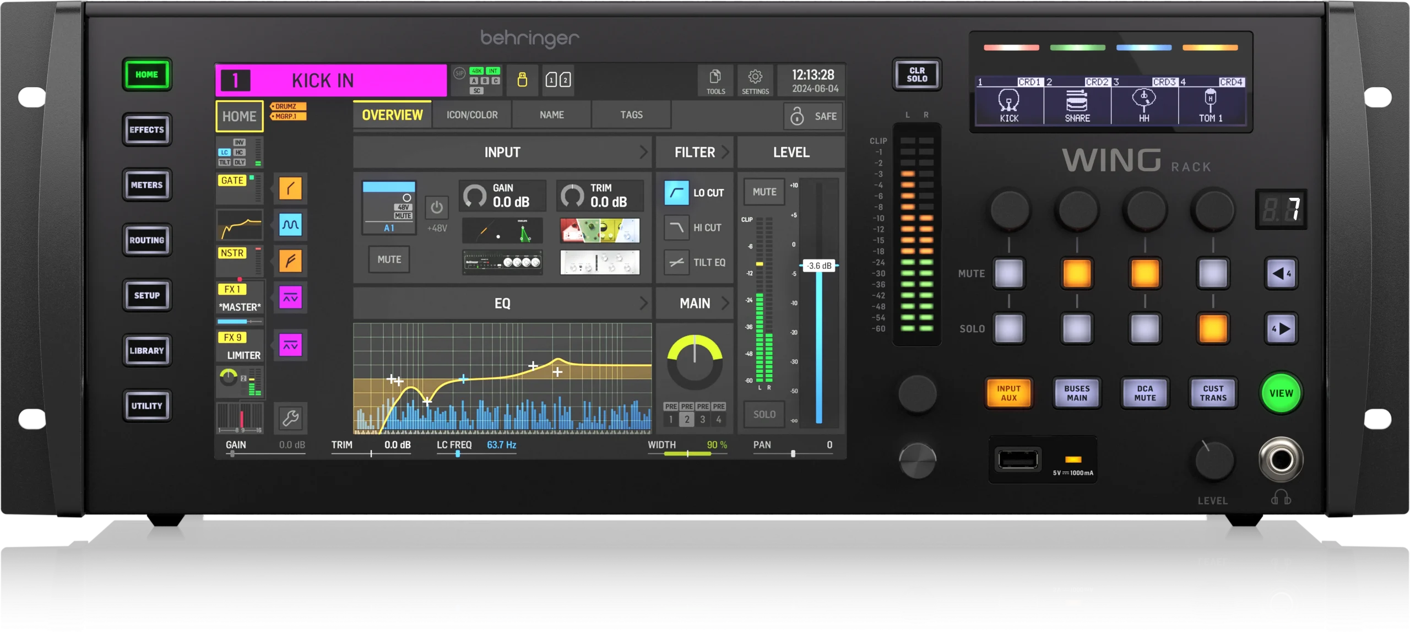1410x639 pixels.
Task: Select the Lo Cut filter icon
Action: click(676, 193)
